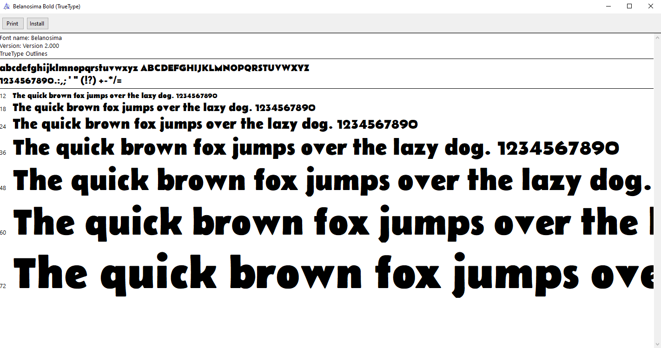Select the 'TrueType Outlines' text line
Image resolution: width=661 pixels, height=348 pixels.
click(x=24, y=54)
